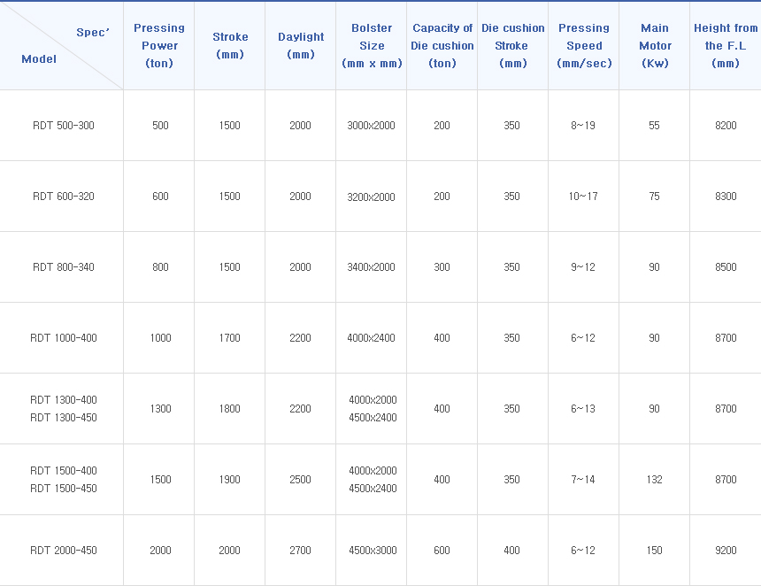The width and height of the screenshot is (761, 586).
Task: Select the Main Motor (Kw) header
Action: pyautogui.click(x=655, y=45)
